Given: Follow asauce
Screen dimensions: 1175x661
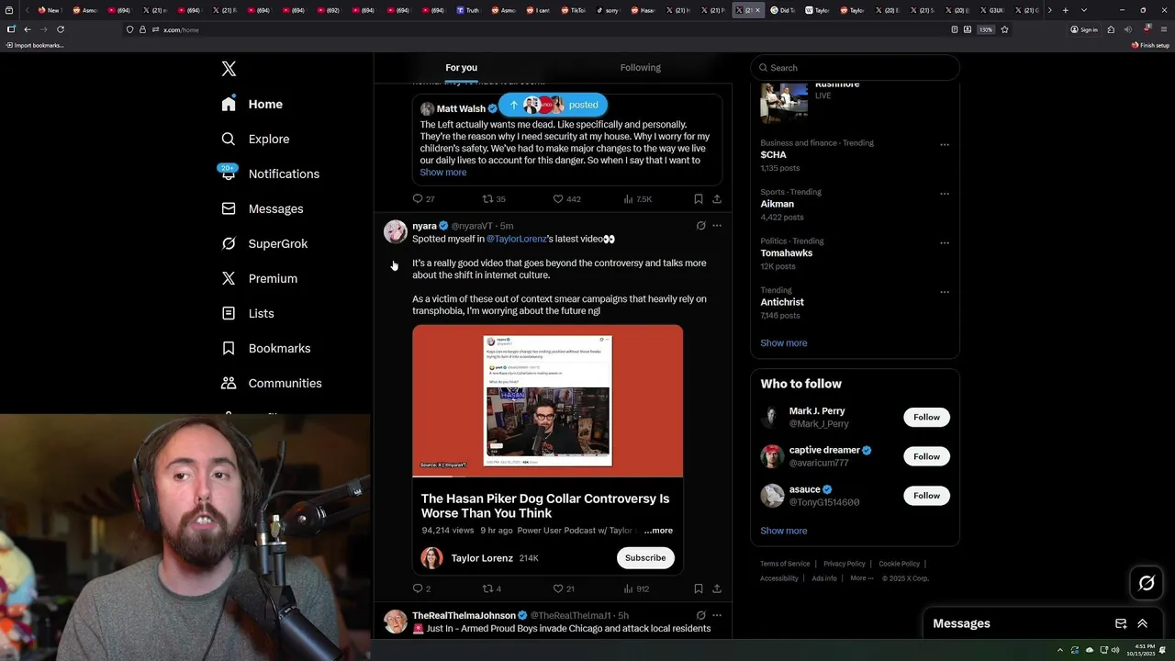Looking at the screenshot, I should pyautogui.click(x=926, y=495).
